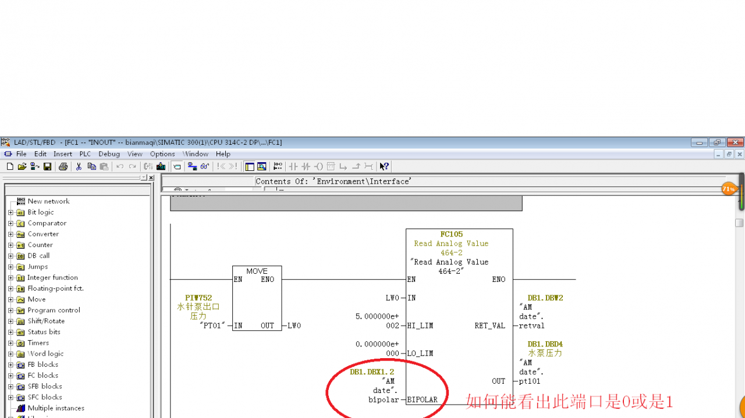Select the MOVE box in the network
This screenshot has width=745, height=418.
point(257,298)
